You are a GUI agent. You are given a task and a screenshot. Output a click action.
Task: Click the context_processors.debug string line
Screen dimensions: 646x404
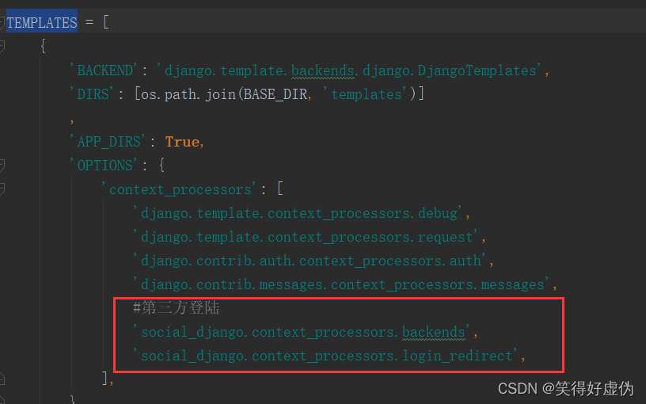click(x=297, y=213)
